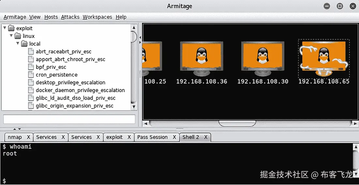Select glibc_origin_expansion_priv_esc module

[x=75, y=106]
